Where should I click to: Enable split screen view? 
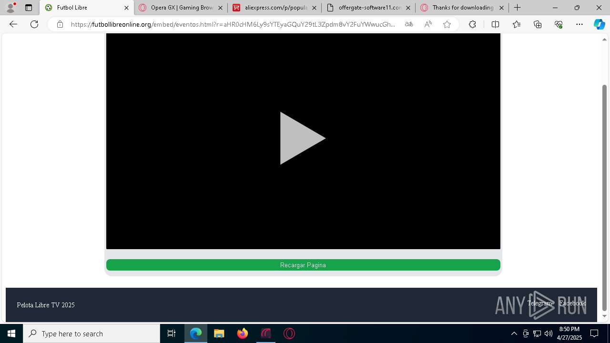tap(495, 24)
